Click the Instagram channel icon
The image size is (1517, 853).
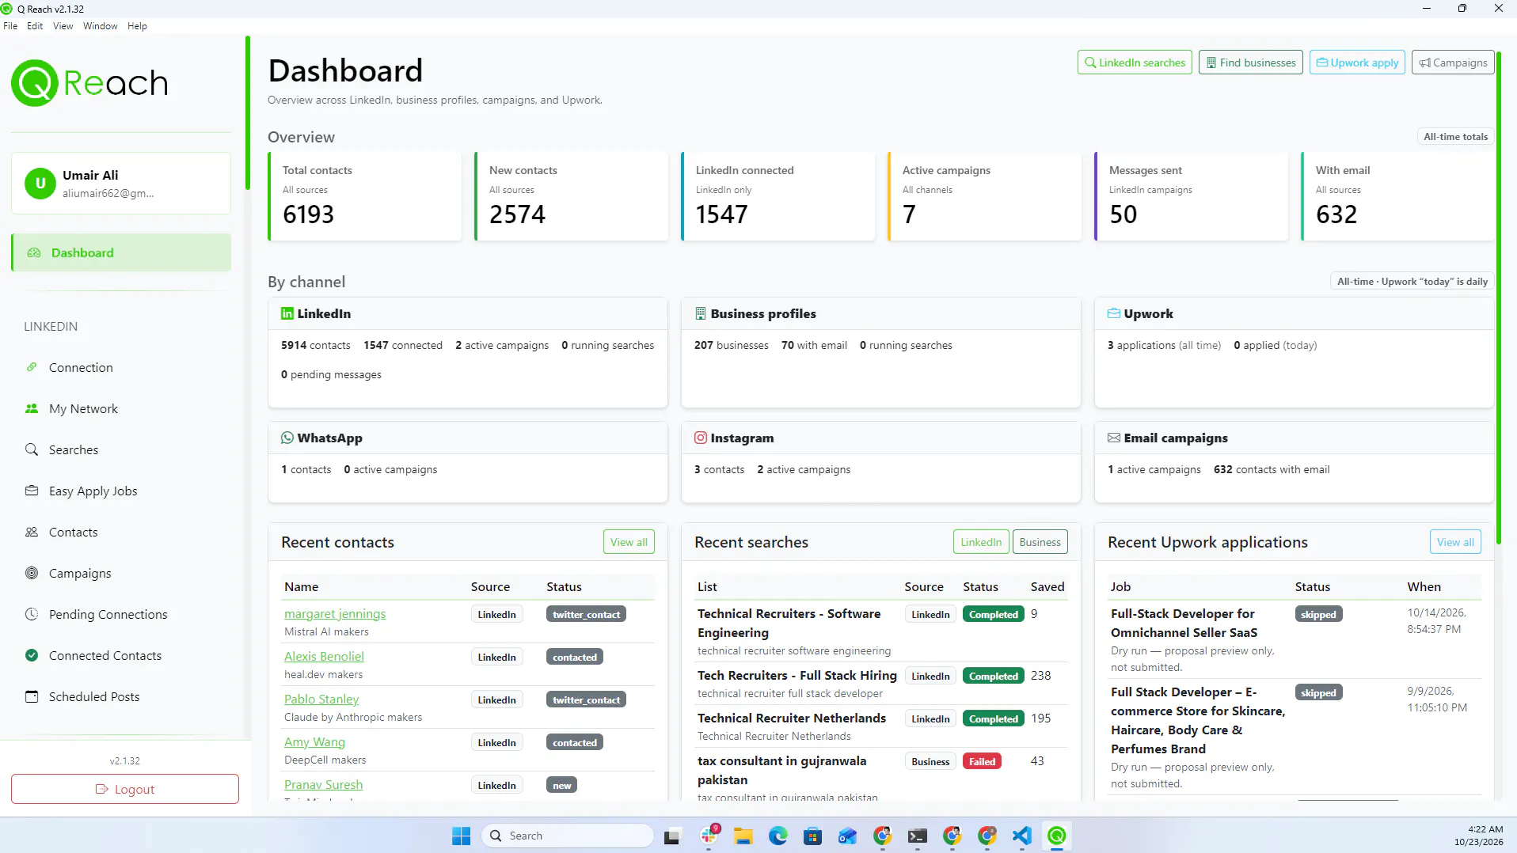(x=701, y=438)
